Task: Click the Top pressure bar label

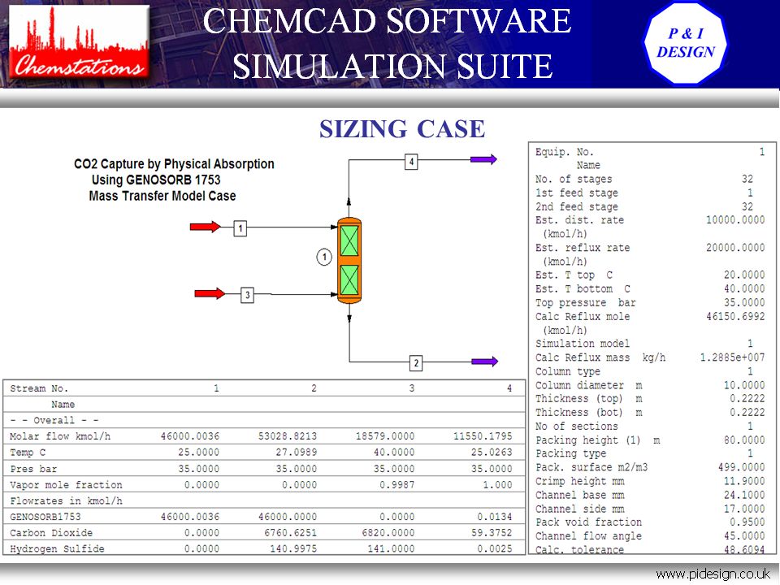Action: tap(586, 303)
